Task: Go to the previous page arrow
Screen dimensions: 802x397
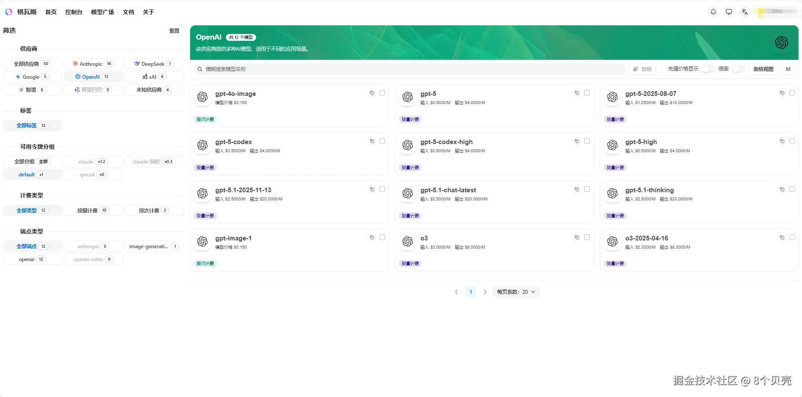Action: pyautogui.click(x=456, y=292)
